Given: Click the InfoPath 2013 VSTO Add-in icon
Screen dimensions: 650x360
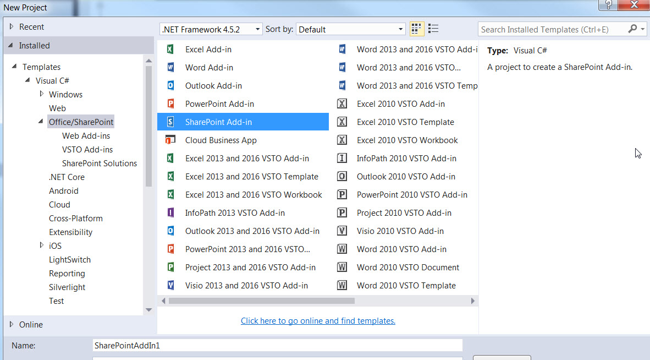Looking at the screenshot, I should [170, 213].
